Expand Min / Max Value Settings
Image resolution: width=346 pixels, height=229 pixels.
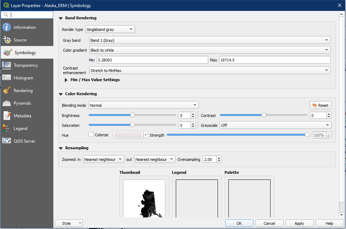tap(66, 80)
